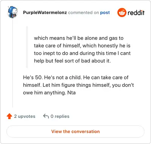The width and height of the screenshot is (151, 144).
Task: Click the vertical thread line below the avatar
Action: pyautogui.click(x=12, y=63)
